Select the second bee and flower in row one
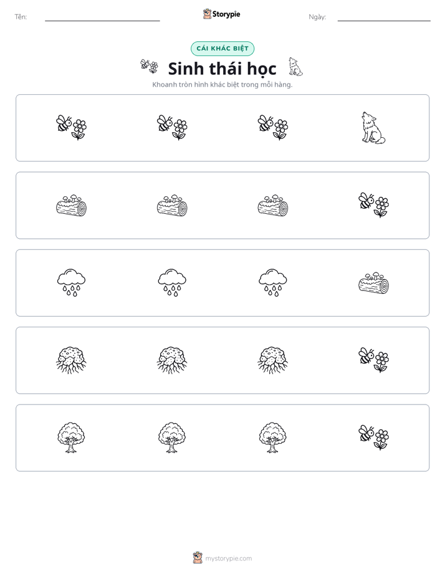This screenshot has width=445, height=576. click(172, 127)
